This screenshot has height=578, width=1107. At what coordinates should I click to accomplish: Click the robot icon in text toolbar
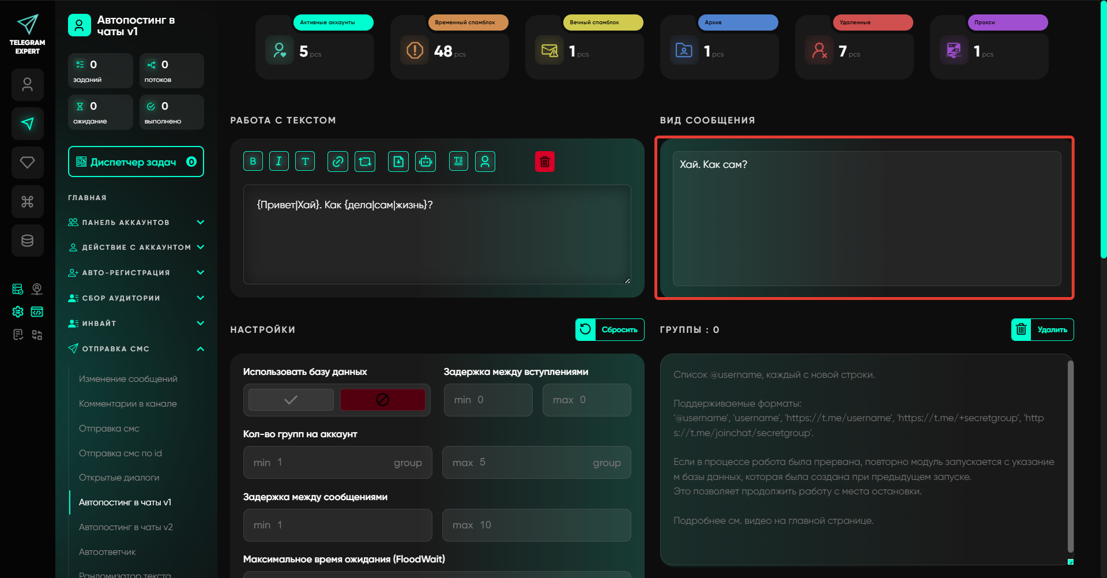click(426, 162)
